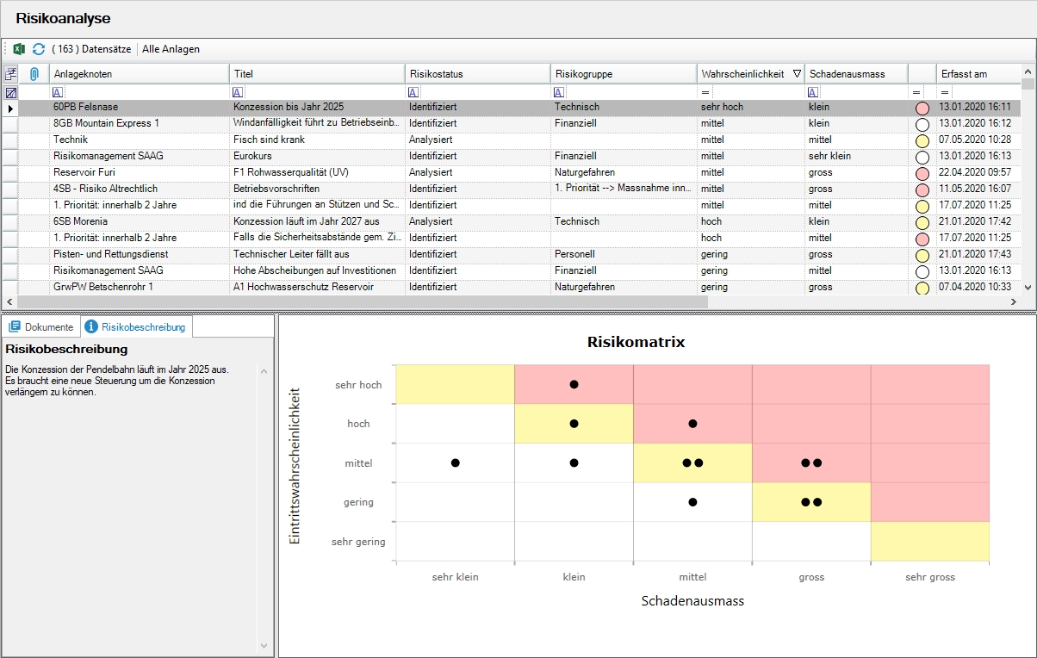Click the grid's vertical scrollbar down arrow
Screen dimensions: 1037x658
click(1028, 287)
